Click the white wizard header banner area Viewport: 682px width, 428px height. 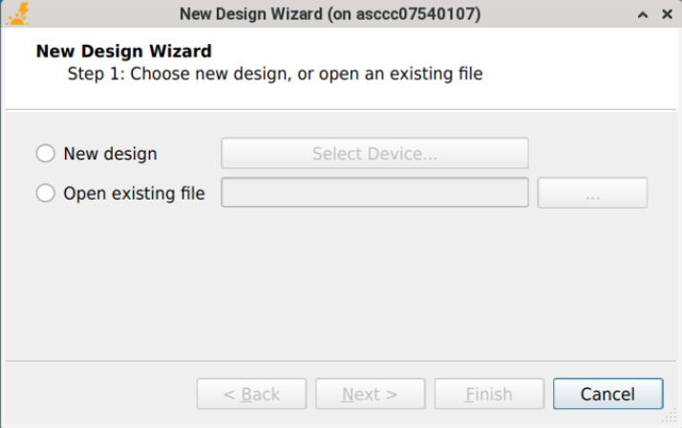[573, 67]
